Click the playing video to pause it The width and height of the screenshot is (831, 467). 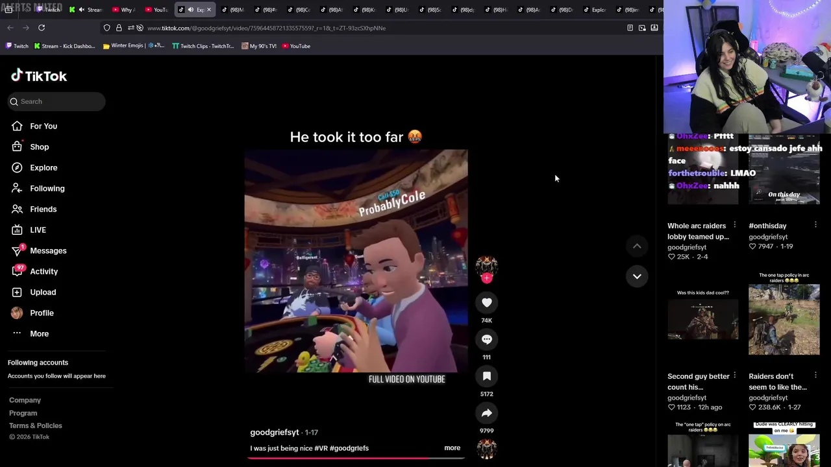356,261
